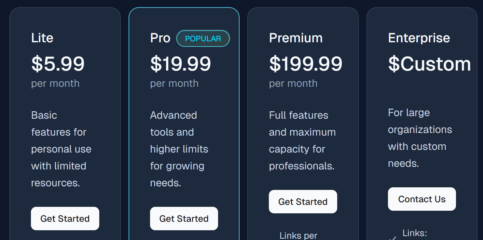This screenshot has width=483, height=240.
Task: Click the POPULAR badge on Pro
Action: (x=203, y=39)
